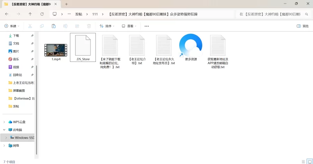Refresh the current folder view
The height and width of the screenshot is (164, 313).
(42, 14)
